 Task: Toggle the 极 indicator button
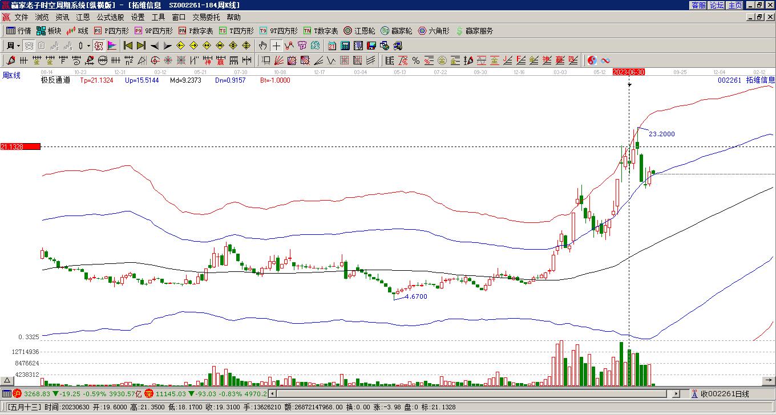[x=98, y=46]
